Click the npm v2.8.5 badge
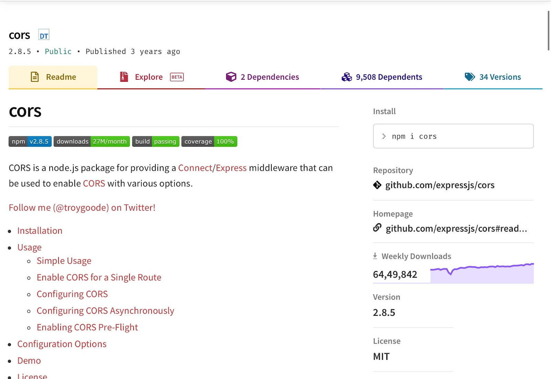 click(x=30, y=142)
